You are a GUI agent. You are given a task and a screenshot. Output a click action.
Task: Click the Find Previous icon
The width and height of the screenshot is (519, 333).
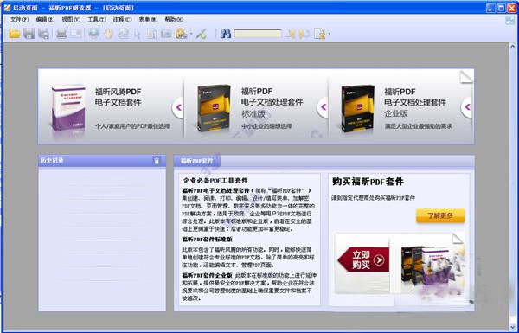(291, 34)
